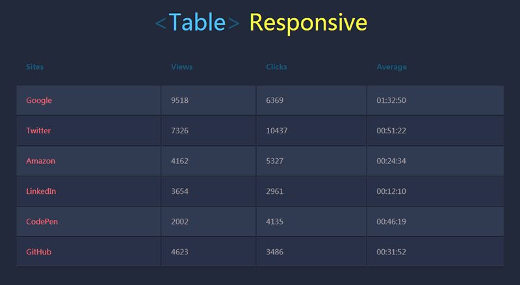Viewport: 520px width, 285px height.
Task: Select the CodePen views value 2002
Action: click(x=180, y=221)
